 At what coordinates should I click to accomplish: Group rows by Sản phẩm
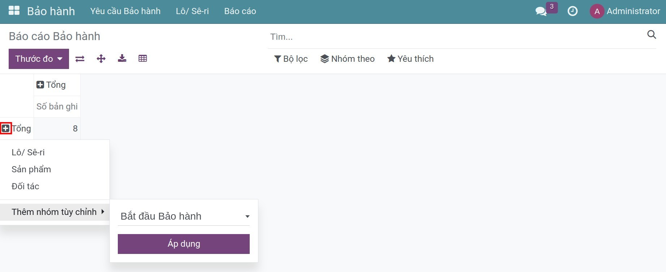[x=31, y=169]
